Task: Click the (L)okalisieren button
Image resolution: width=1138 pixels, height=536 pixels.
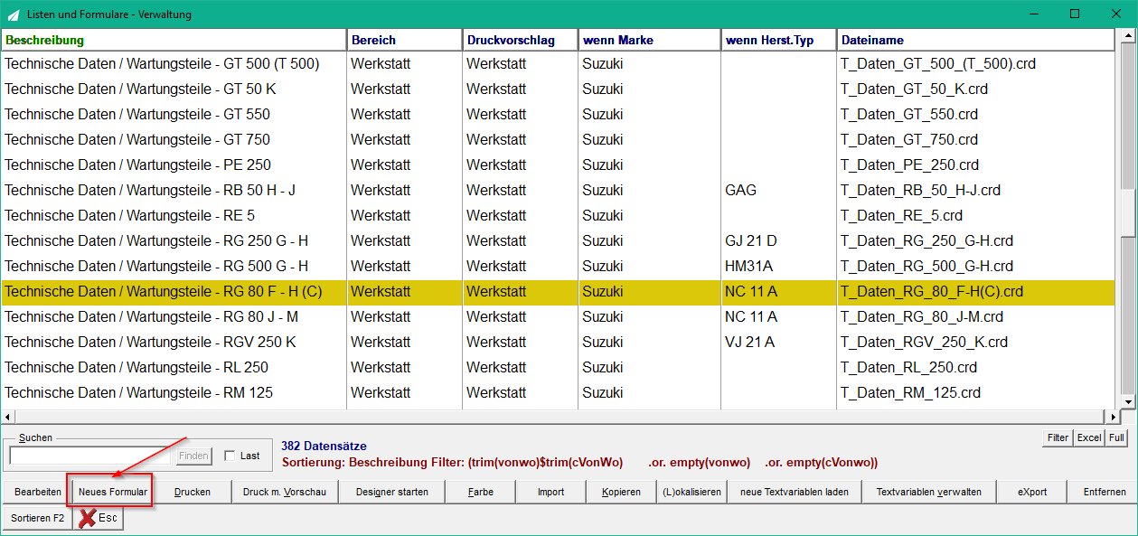Action: (691, 492)
